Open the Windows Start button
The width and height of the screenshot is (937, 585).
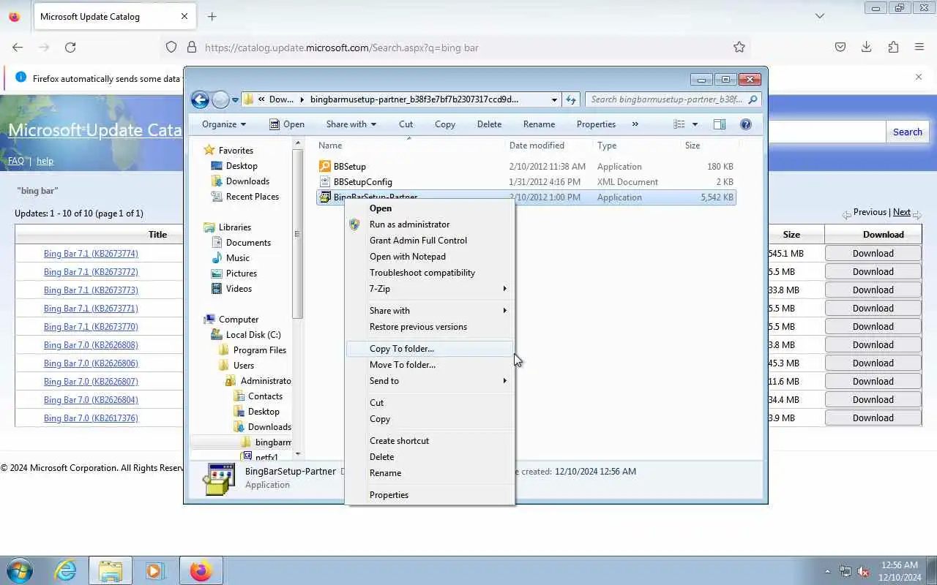tap(20, 570)
